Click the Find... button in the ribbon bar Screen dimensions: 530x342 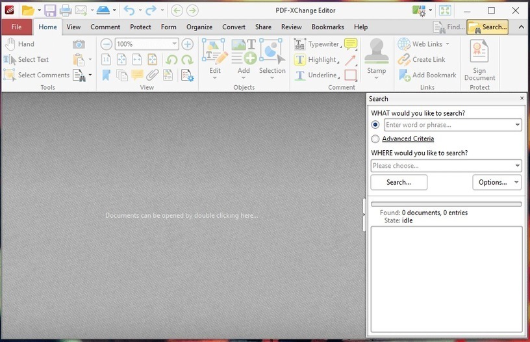pos(449,27)
